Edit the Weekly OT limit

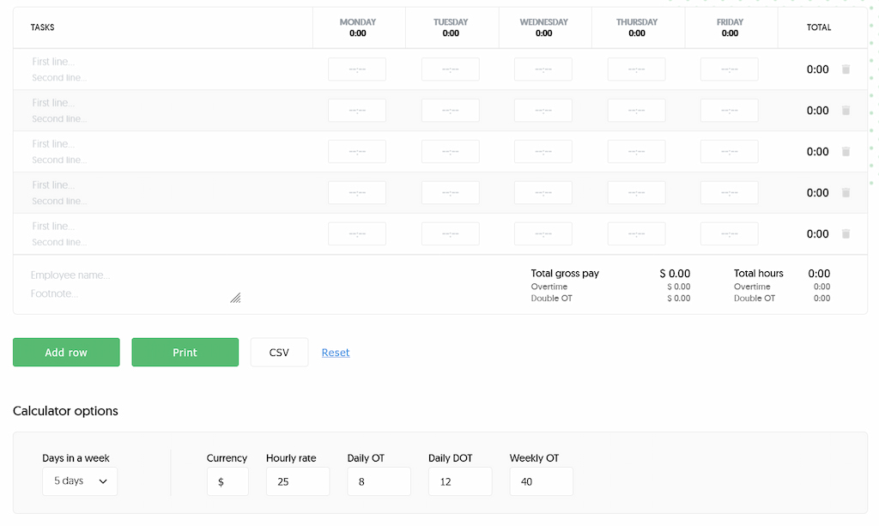[x=541, y=481]
